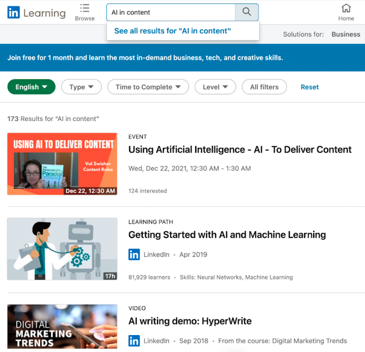The height and width of the screenshot is (352, 365).
Task: Click 'Skills: Neural Networks, Machine Learning' text
Action: (x=236, y=277)
